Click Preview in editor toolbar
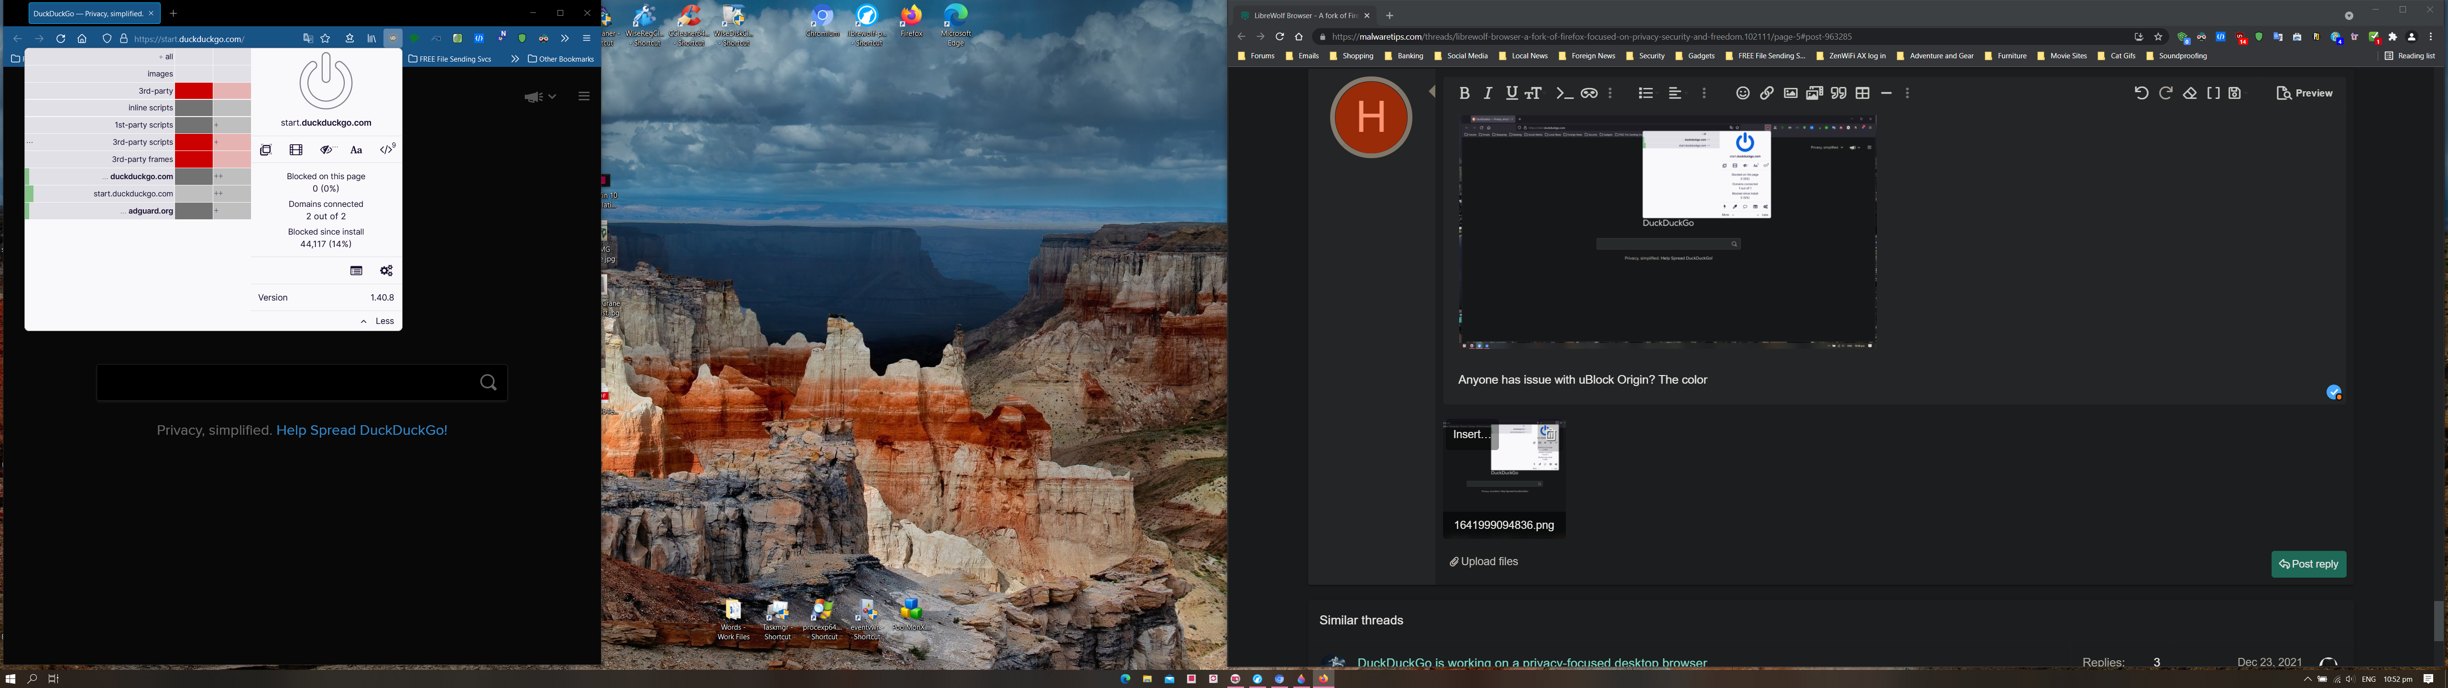 [x=2306, y=93]
